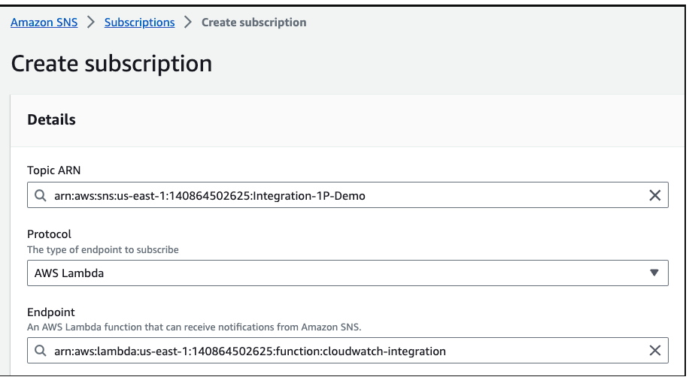Click the magnifier icon in Endpoint field
This screenshot has width=689, height=383.
click(x=41, y=351)
